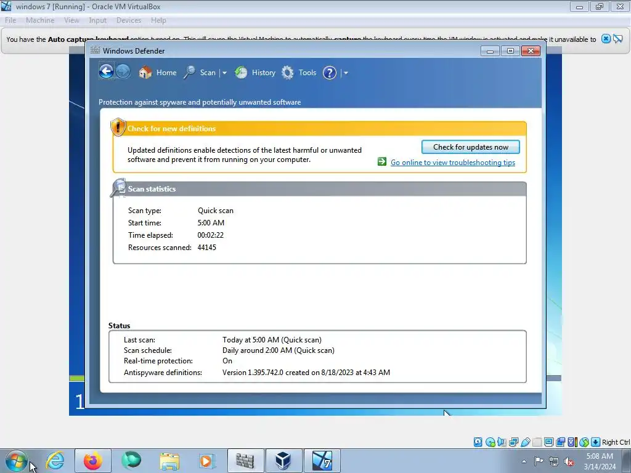Open VirtualBox Help menu
The width and height of the screenshot is (631, 473).
click(x=158, y=20)
